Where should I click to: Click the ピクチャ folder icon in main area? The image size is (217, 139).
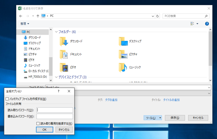tap(123, 54)
